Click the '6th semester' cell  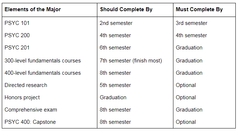pos(115,48)
